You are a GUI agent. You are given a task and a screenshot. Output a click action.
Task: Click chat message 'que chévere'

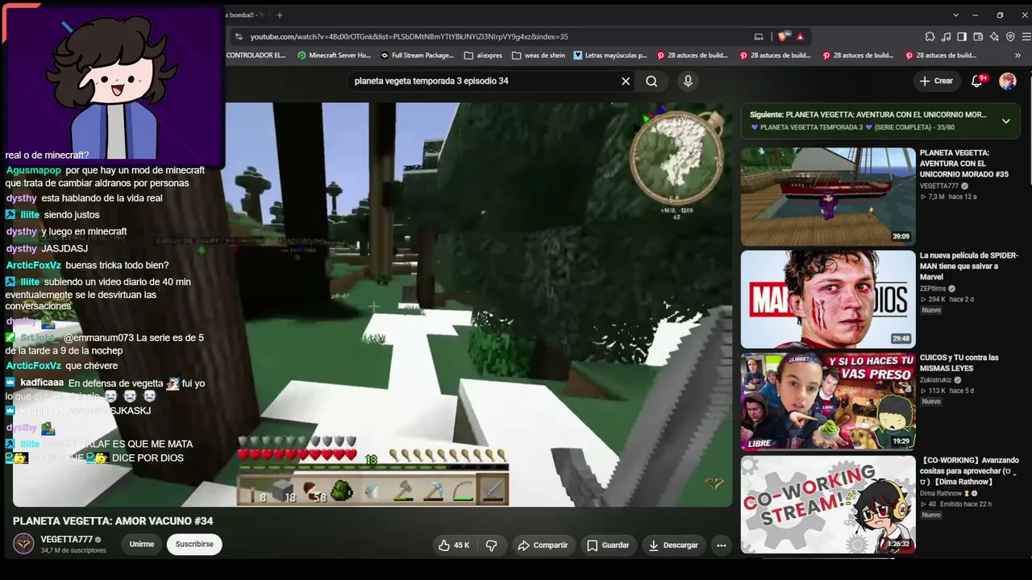[91, 366]
